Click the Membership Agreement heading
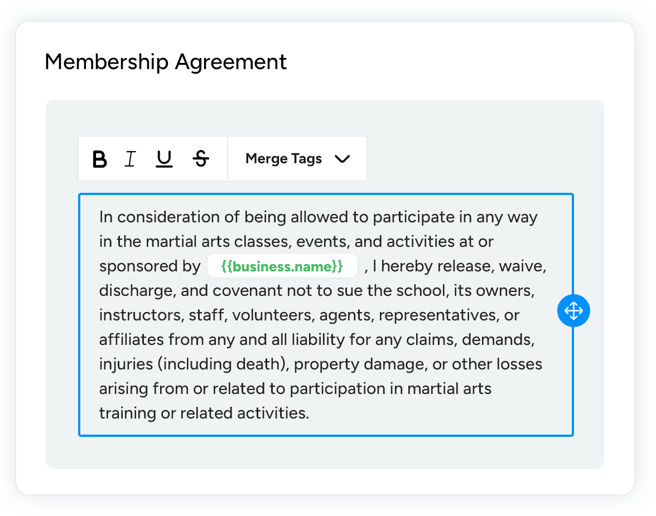 [166, 61]
